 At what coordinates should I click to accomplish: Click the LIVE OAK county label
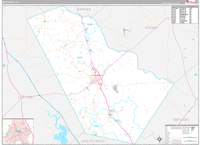click(x=25, y=97)
